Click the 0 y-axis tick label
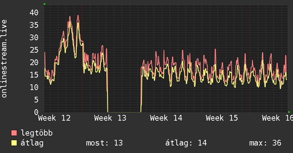293x153 pixels. 36,112
